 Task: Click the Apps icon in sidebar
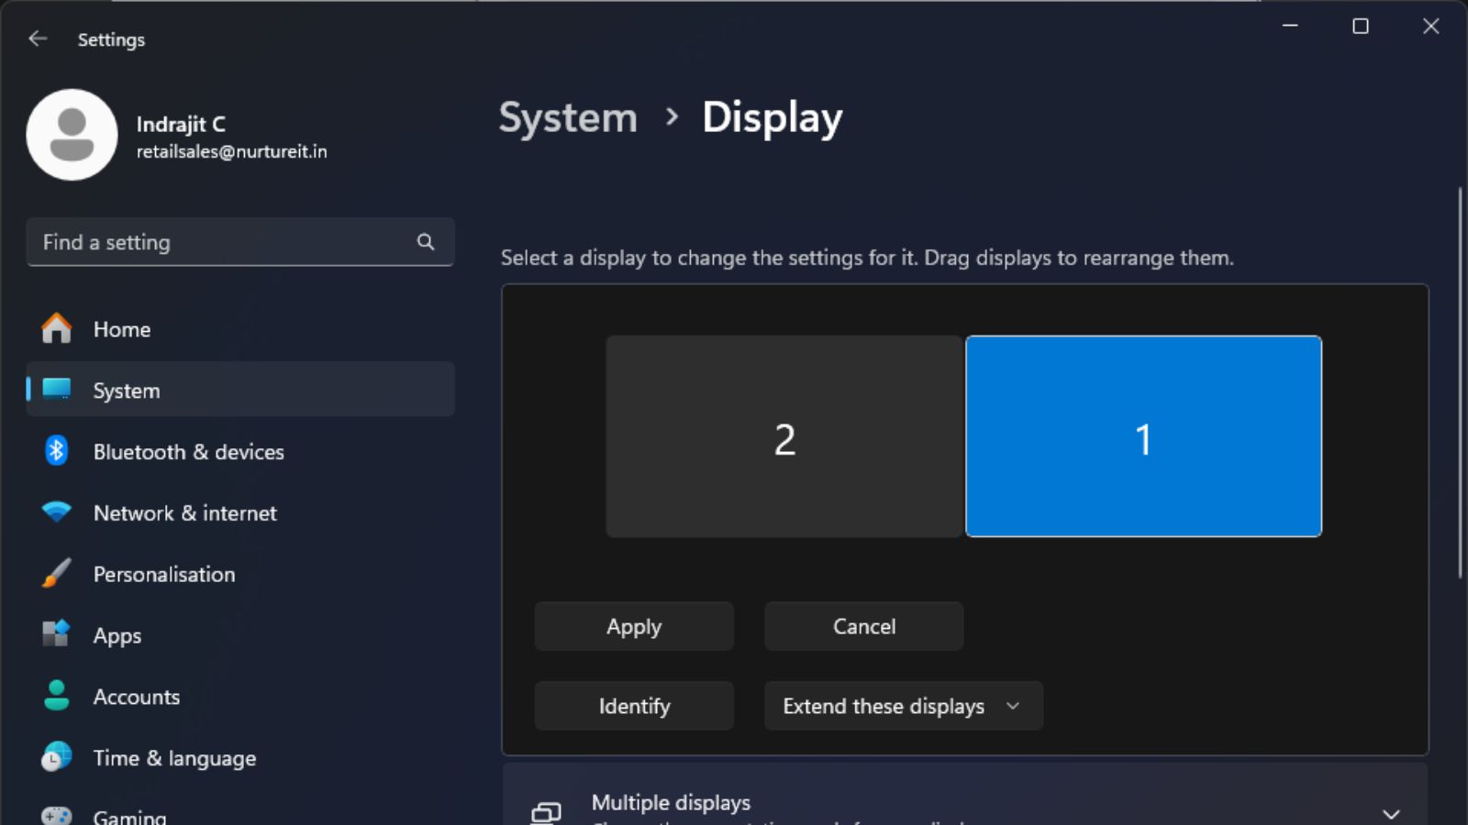coord(56,634)
